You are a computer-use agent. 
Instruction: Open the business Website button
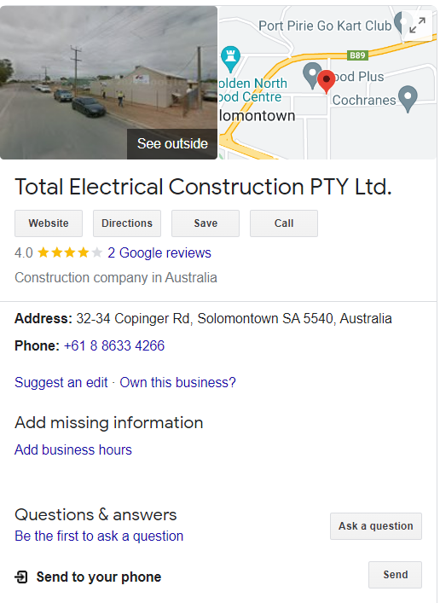(x=49, y=223)
